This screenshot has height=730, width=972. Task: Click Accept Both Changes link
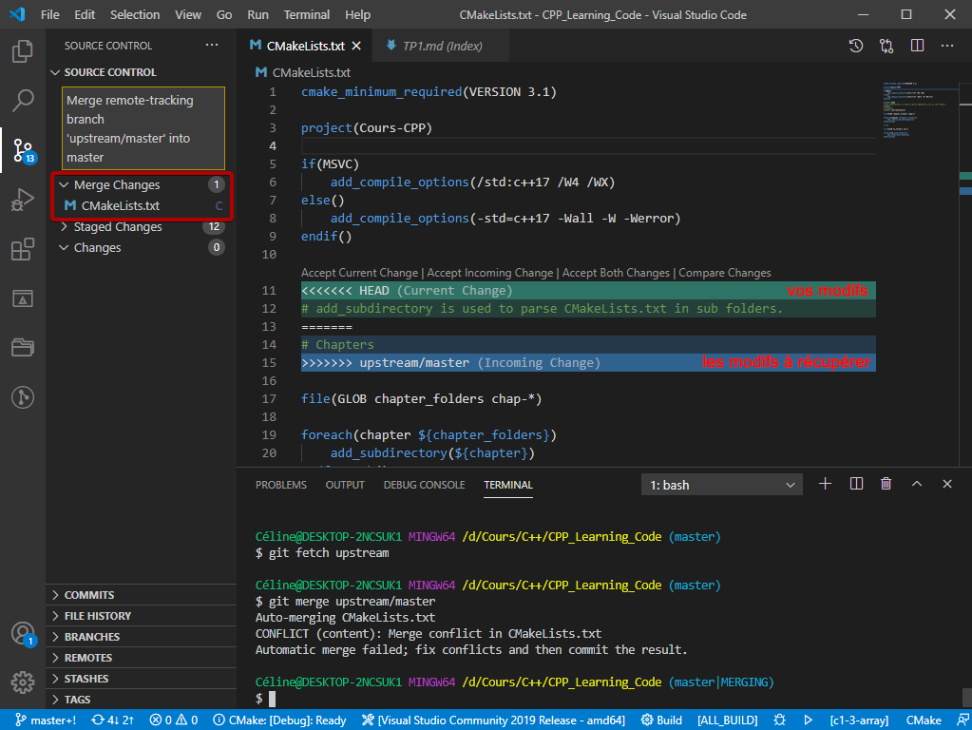click(x=616, y=273)
